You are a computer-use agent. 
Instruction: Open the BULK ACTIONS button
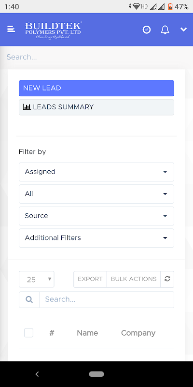pos(134,279)
